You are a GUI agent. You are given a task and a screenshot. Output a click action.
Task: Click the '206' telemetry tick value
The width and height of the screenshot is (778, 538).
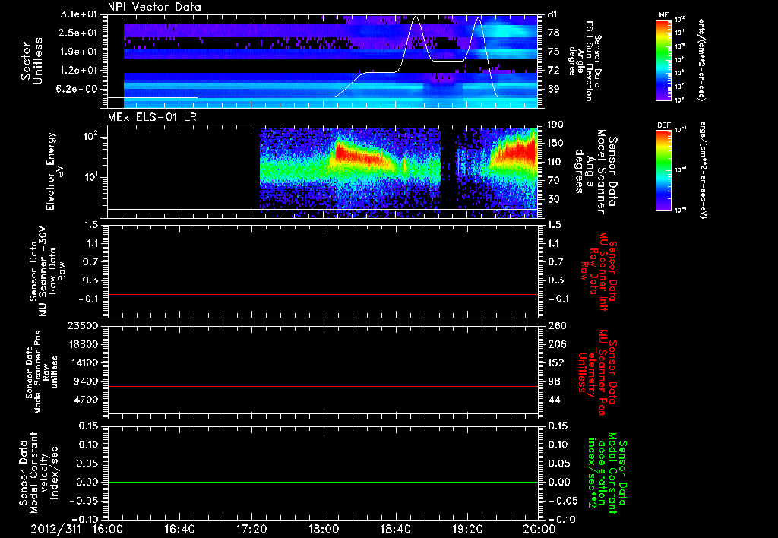click(x=555, y=344)
